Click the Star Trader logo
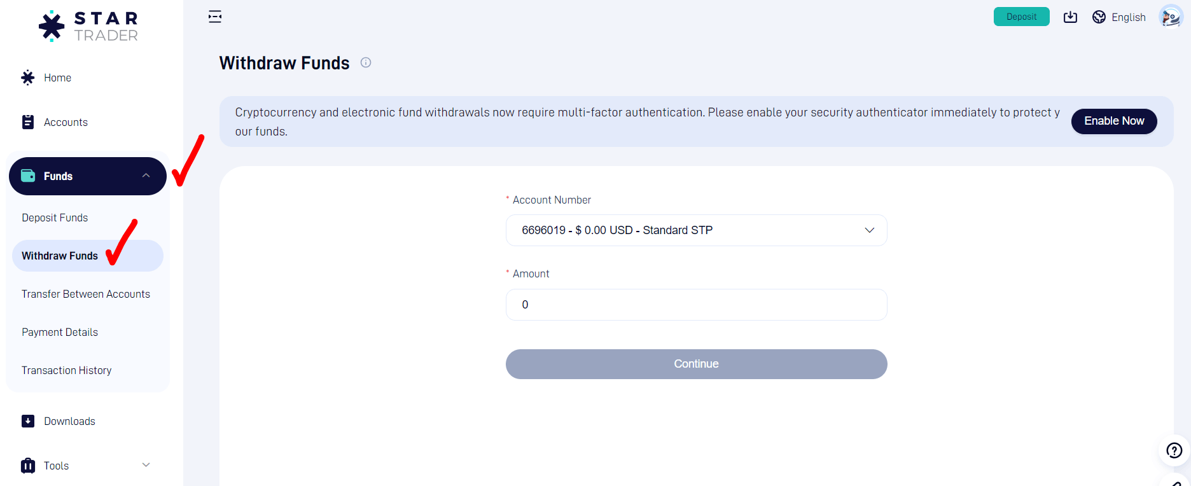This screenshot has height=486, width=1191. [88, 27]
